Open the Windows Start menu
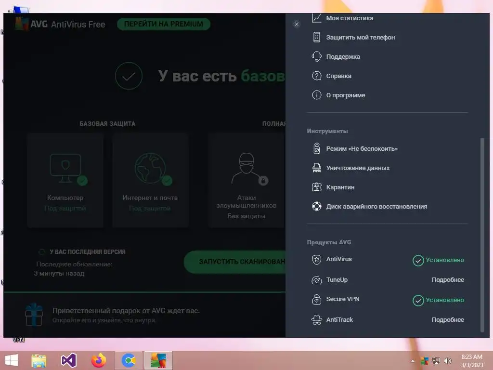This screenshot has height=370, width=493. [12, 360]
